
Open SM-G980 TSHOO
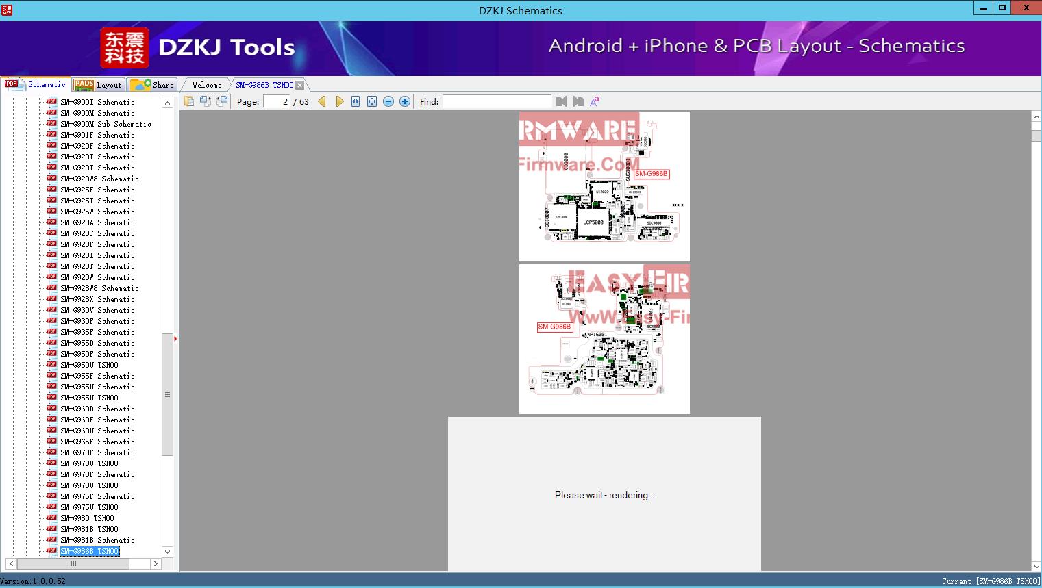click(x=87, y=518)
